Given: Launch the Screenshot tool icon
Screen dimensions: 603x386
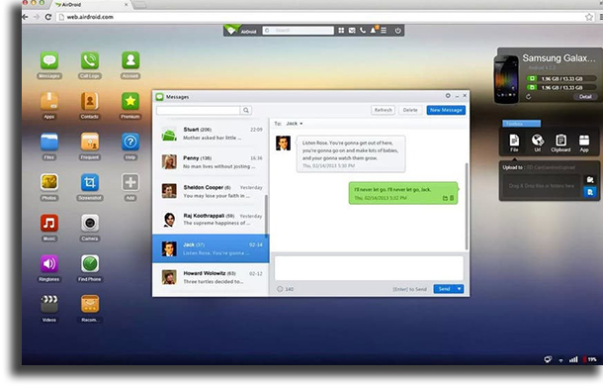Looking at the screenshot, I should tap(90, 182).
